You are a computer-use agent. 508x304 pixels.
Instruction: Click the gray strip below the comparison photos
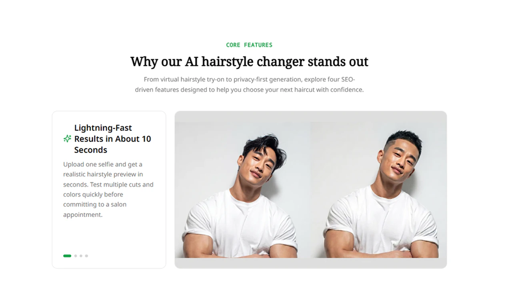pos(311,263)
